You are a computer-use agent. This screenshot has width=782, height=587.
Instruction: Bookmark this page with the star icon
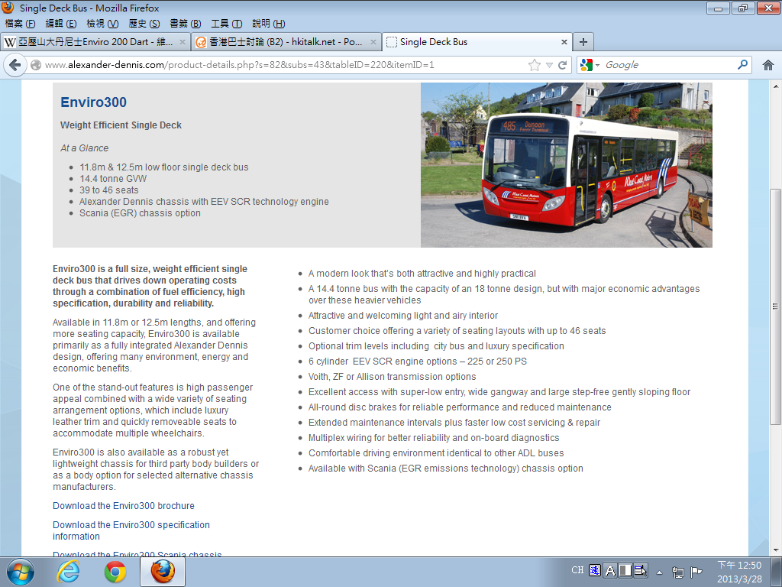(534, 65)
